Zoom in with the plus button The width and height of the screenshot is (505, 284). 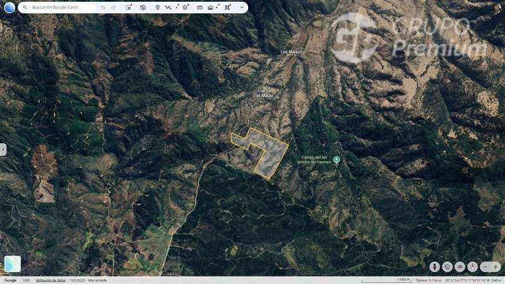tap(496, 266)
